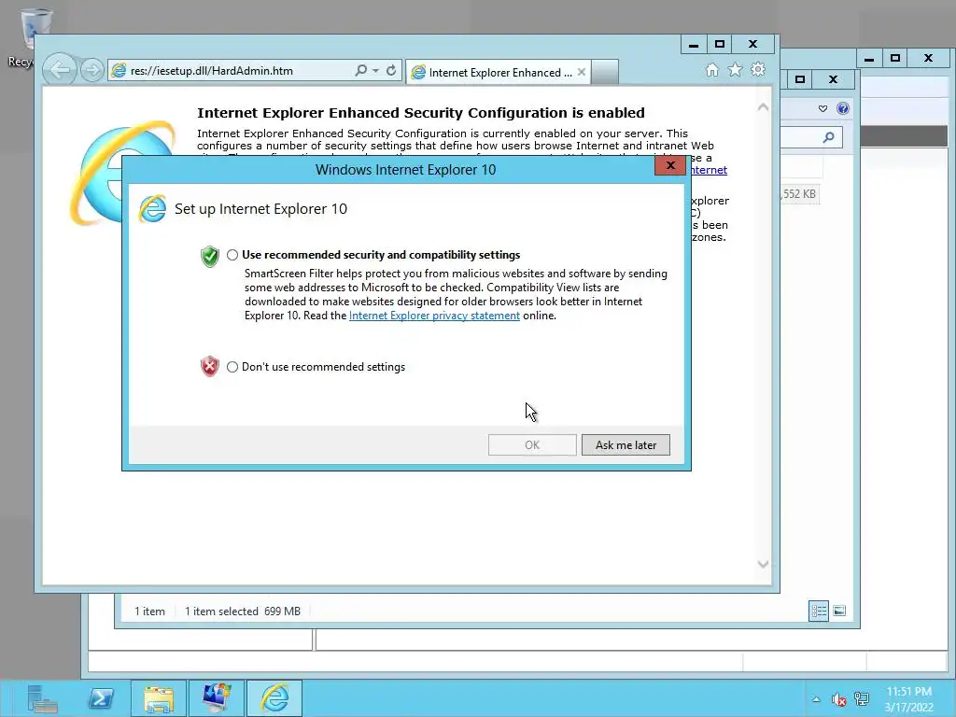Click the res://iesetup.dll address bar
This screenshot has height=717, width=956.
(230, 71)
